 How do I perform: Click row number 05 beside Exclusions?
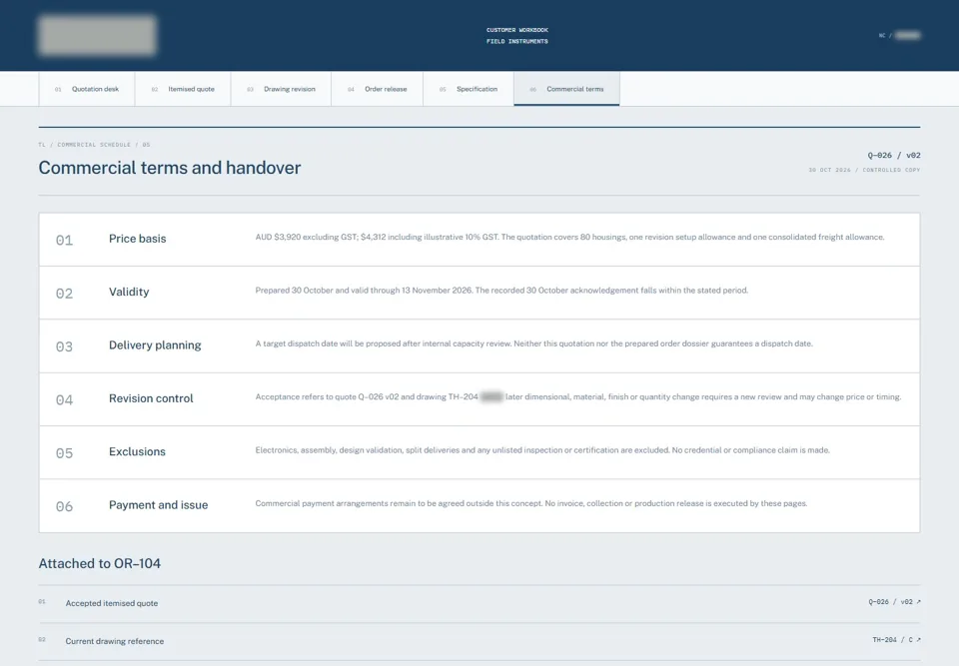pyautogui.click(x=64, y=453)
